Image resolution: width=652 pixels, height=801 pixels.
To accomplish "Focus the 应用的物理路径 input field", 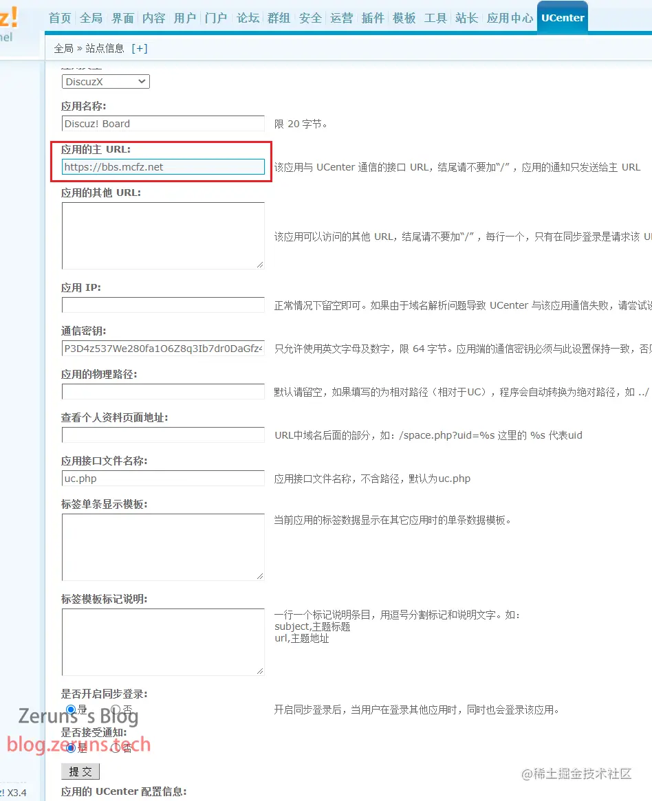I will 163,392.
